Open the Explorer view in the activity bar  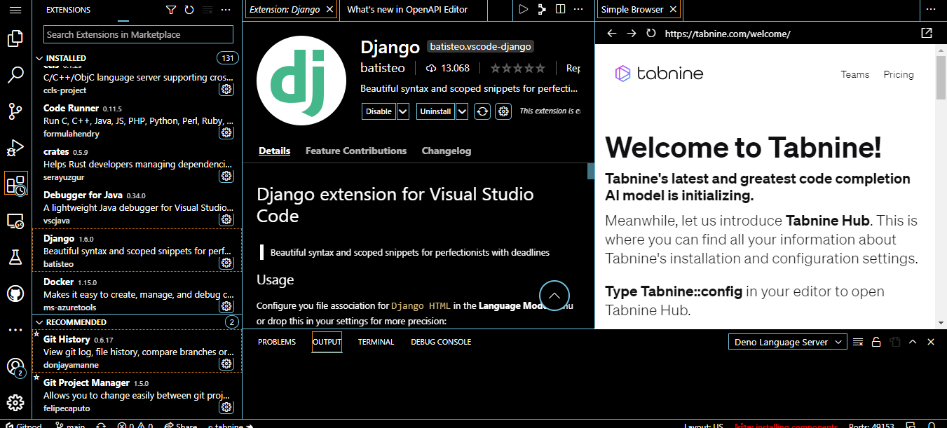pos(15,39)
